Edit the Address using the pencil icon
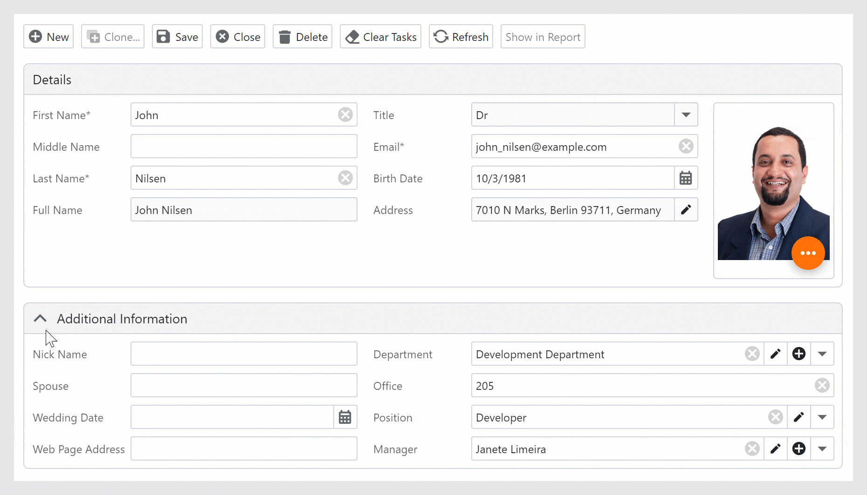This screenshot has height=495, width=867. 686,209
